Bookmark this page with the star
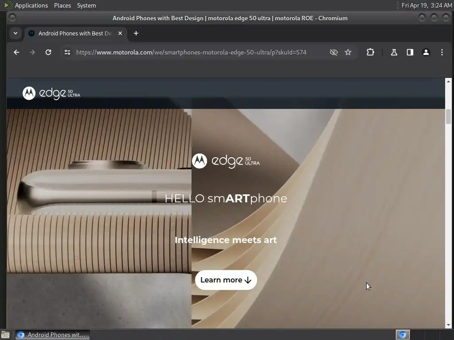 tap(348, 52)
